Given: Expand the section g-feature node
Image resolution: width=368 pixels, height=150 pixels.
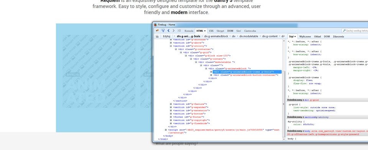Looking at the screenshot, I should (x=171, y=104).
